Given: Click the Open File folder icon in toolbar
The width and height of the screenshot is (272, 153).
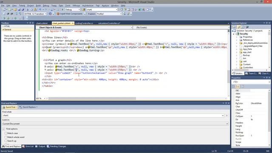Looking at the screenshot, I should coord(15,10).
